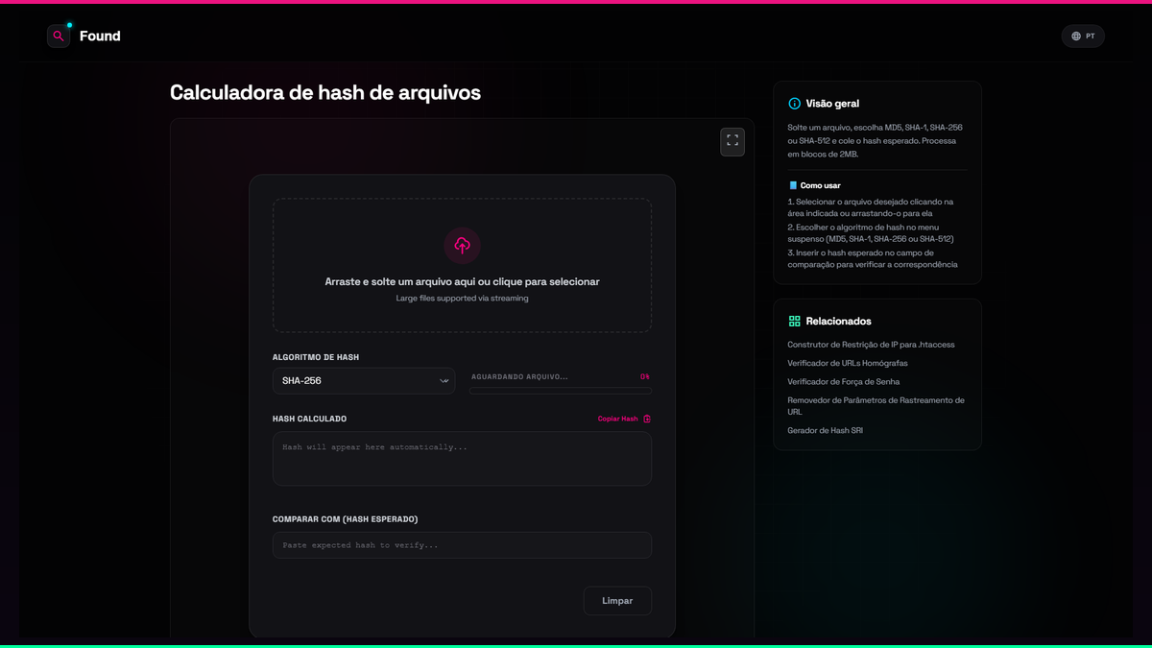Click the progress bar under Aguardando arquivo

pyautogui.click(x=561, y=391)
